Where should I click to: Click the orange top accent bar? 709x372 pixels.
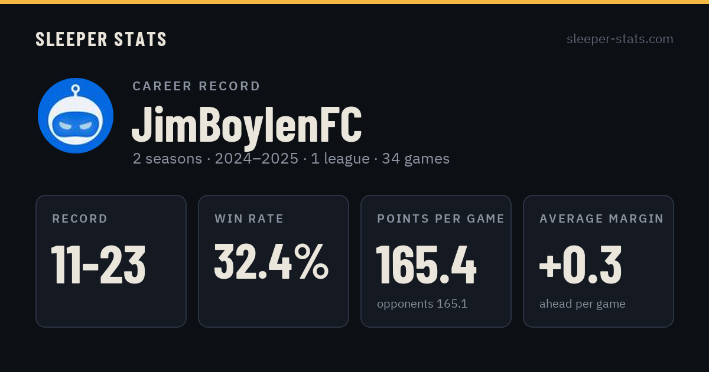click(x=354, y=2)
